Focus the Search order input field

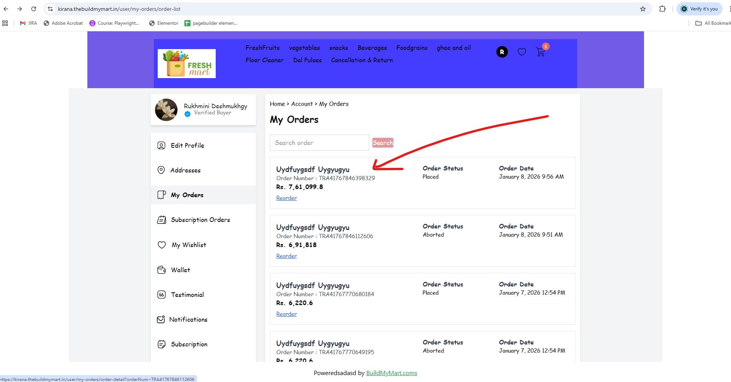[319, 143]
